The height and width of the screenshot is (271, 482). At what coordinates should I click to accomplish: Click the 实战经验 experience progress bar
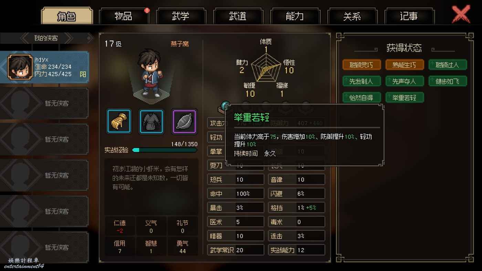click(165, 150)
